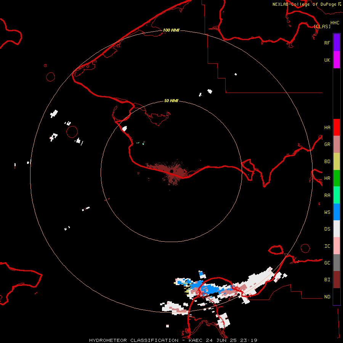
Task: Select the yellow BD legend swatch
Action: click(337, 162)
